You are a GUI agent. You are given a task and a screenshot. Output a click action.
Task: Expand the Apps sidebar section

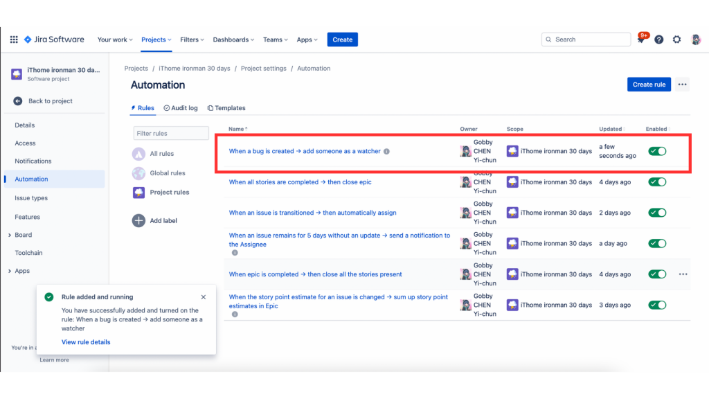click(x=10, y=271)
